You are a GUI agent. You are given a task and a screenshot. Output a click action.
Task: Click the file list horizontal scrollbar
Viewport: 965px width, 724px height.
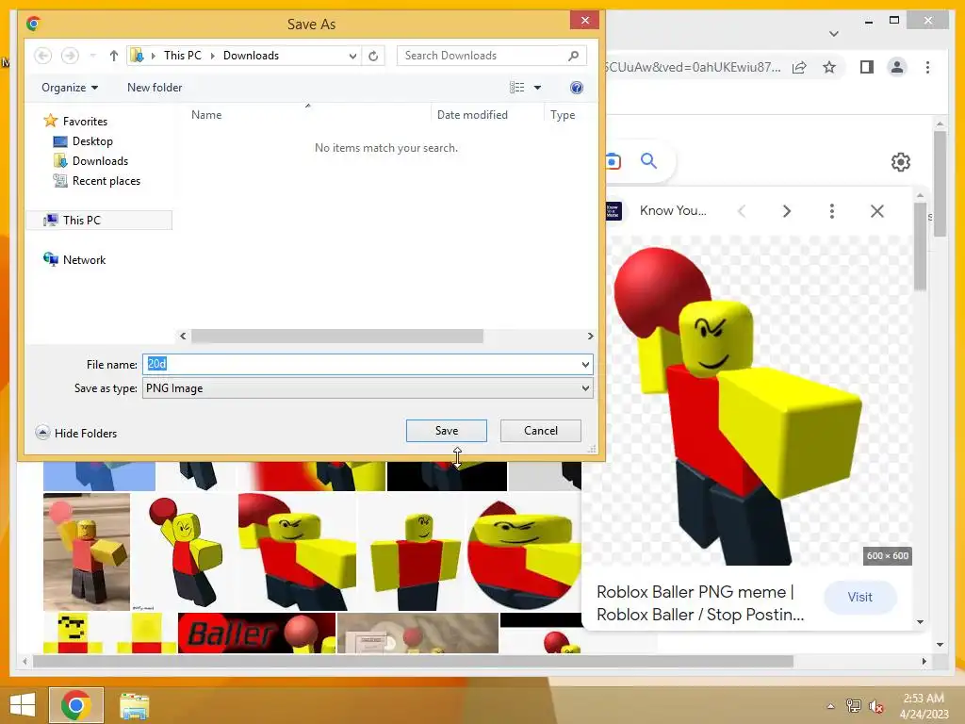pyautogui.click(x=337, y=337)
